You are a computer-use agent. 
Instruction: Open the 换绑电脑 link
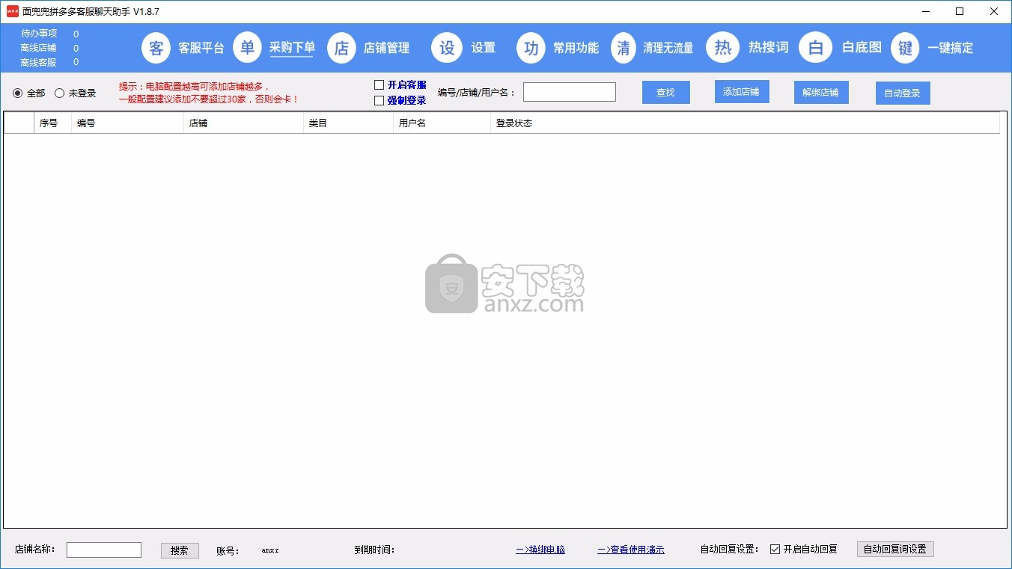[540, 550]
